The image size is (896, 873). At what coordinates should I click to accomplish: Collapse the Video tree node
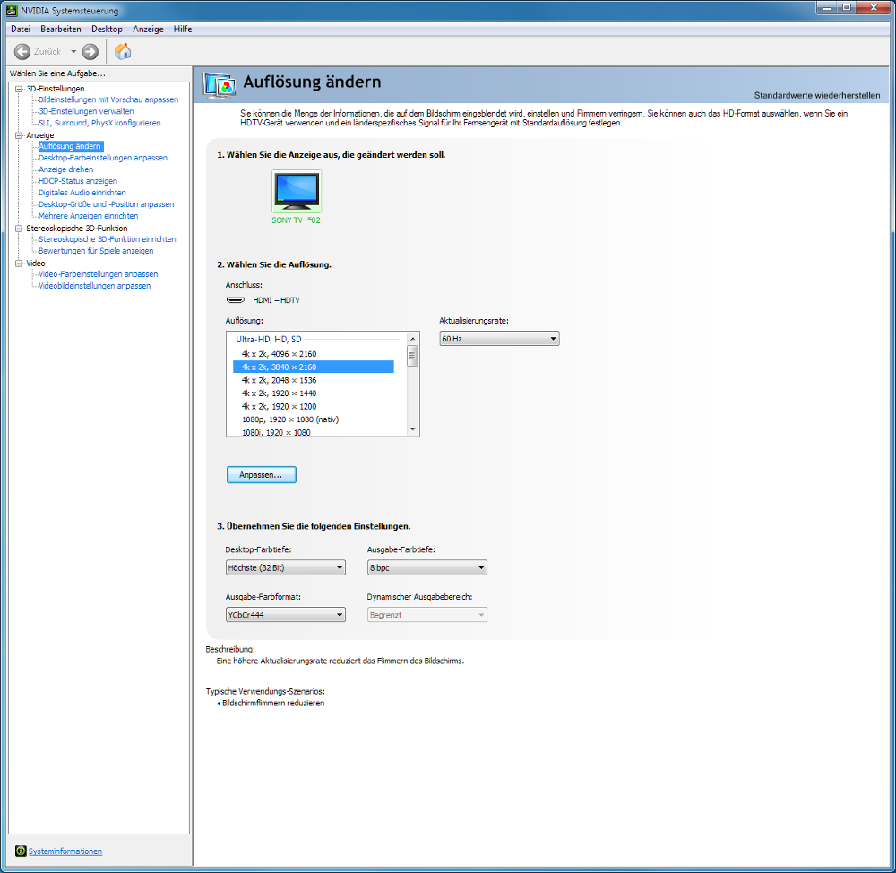tap(18, 264)
